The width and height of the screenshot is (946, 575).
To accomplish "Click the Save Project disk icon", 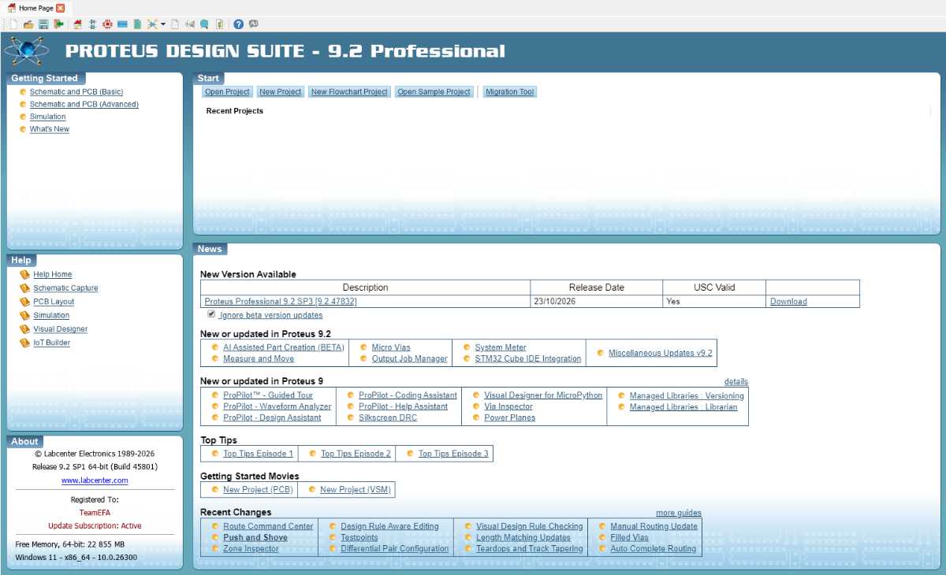I will [x=43, y=24].
